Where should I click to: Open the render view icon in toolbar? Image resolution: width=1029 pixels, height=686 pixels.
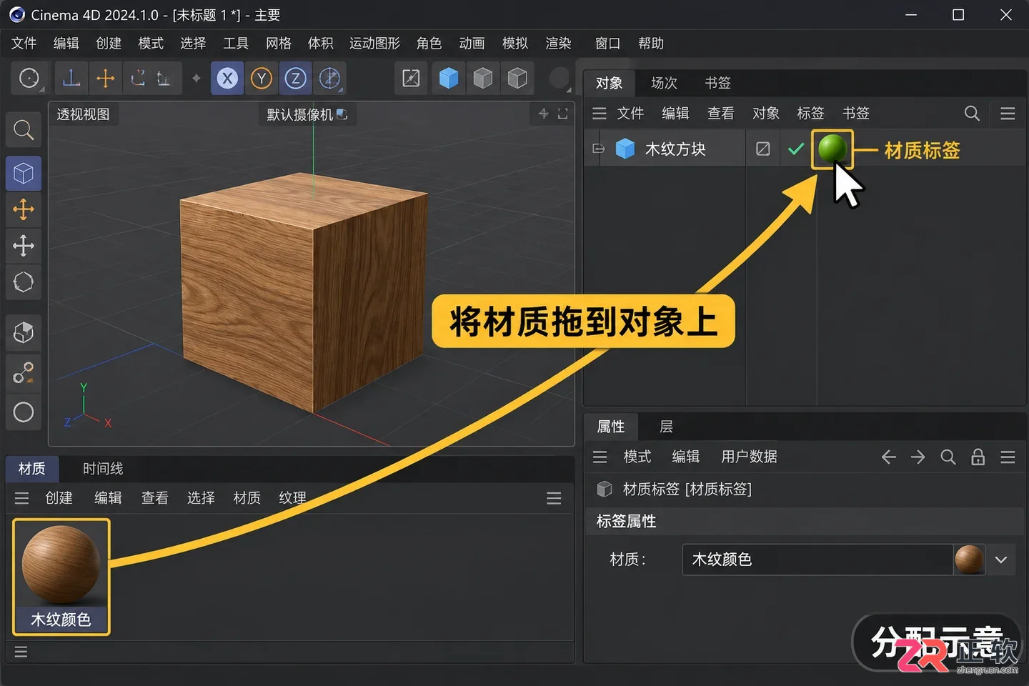(412, 78)
